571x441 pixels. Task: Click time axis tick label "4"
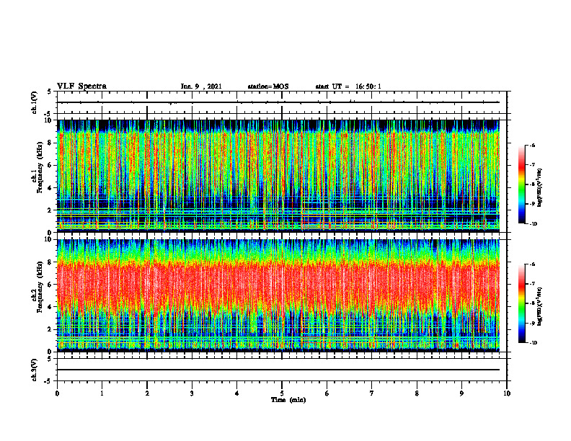coord(237,393)
